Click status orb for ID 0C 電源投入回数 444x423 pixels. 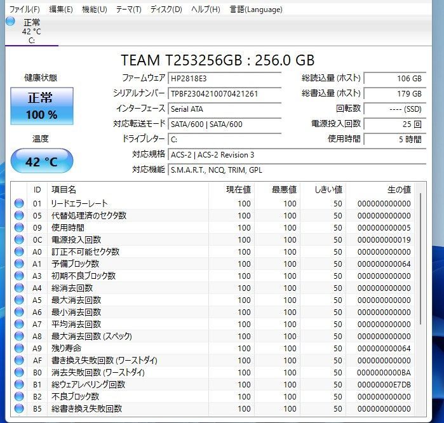point(19,239)
